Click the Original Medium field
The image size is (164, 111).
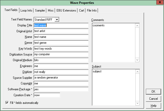click(61, 60)
